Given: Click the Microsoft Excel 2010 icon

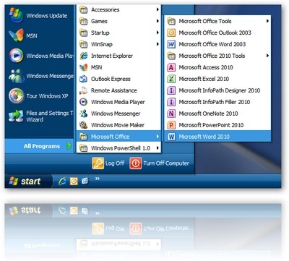Looking at the screenshot, I should 171,79.
